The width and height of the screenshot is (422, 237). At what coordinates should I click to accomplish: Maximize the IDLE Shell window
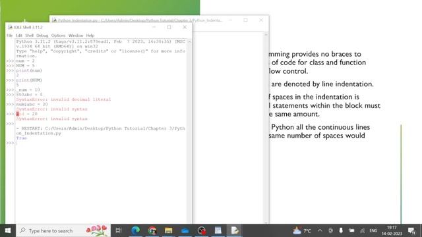[169, 27]
